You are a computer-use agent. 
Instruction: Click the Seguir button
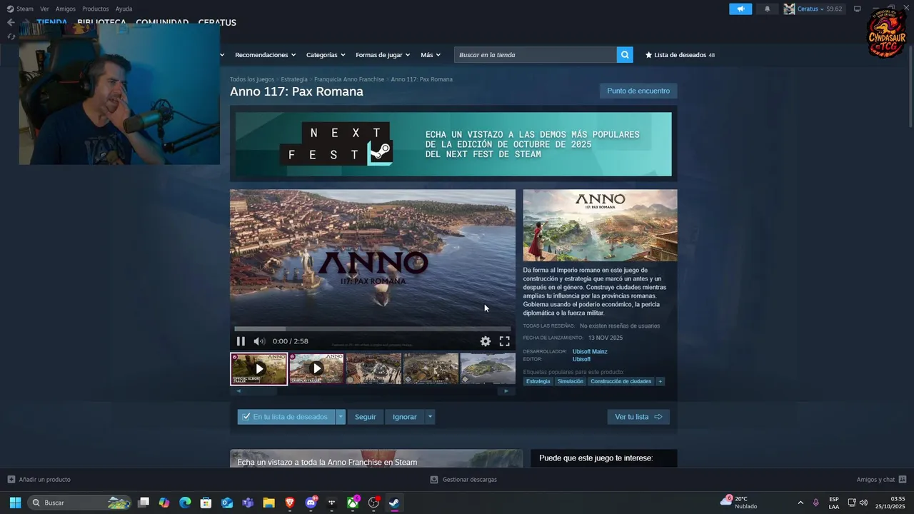366,417
